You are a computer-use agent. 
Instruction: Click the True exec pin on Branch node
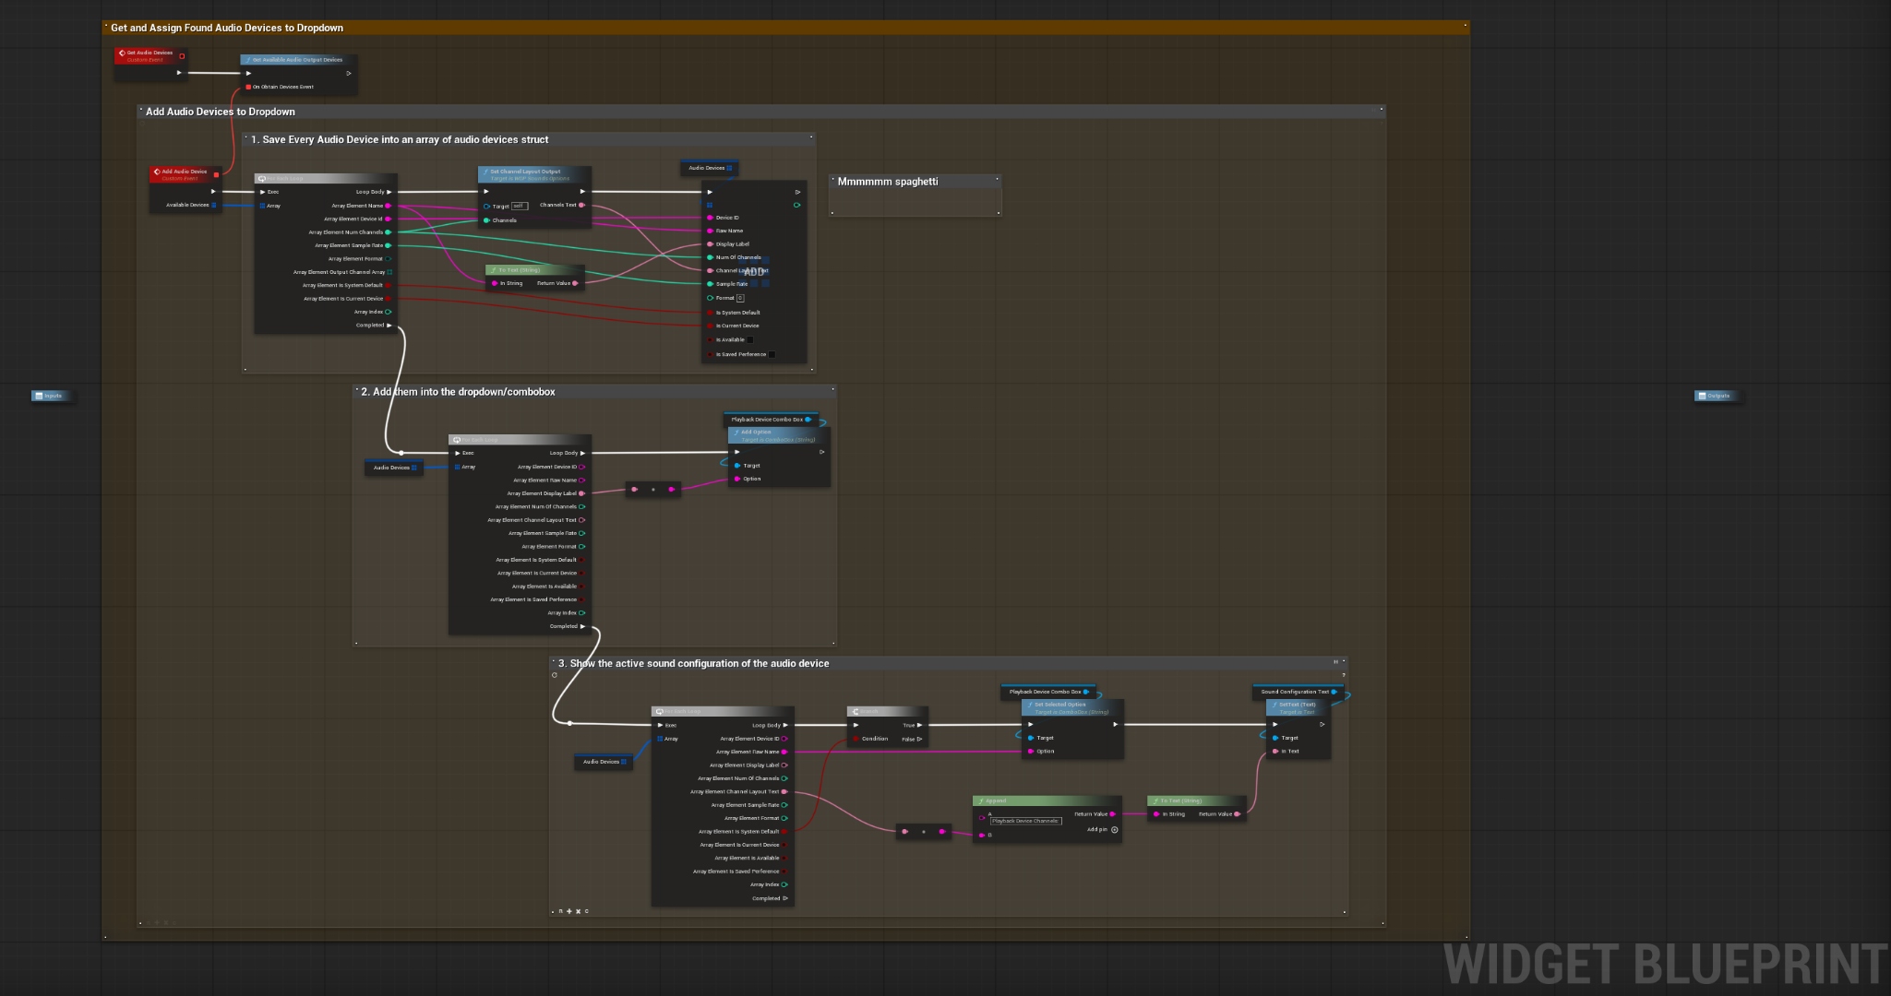pos(919,725)
